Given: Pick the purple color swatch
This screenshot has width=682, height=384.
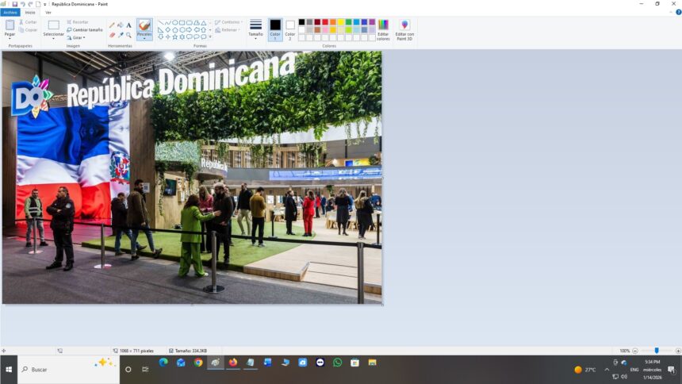Looking at the screenshot, I should [372, 21].
